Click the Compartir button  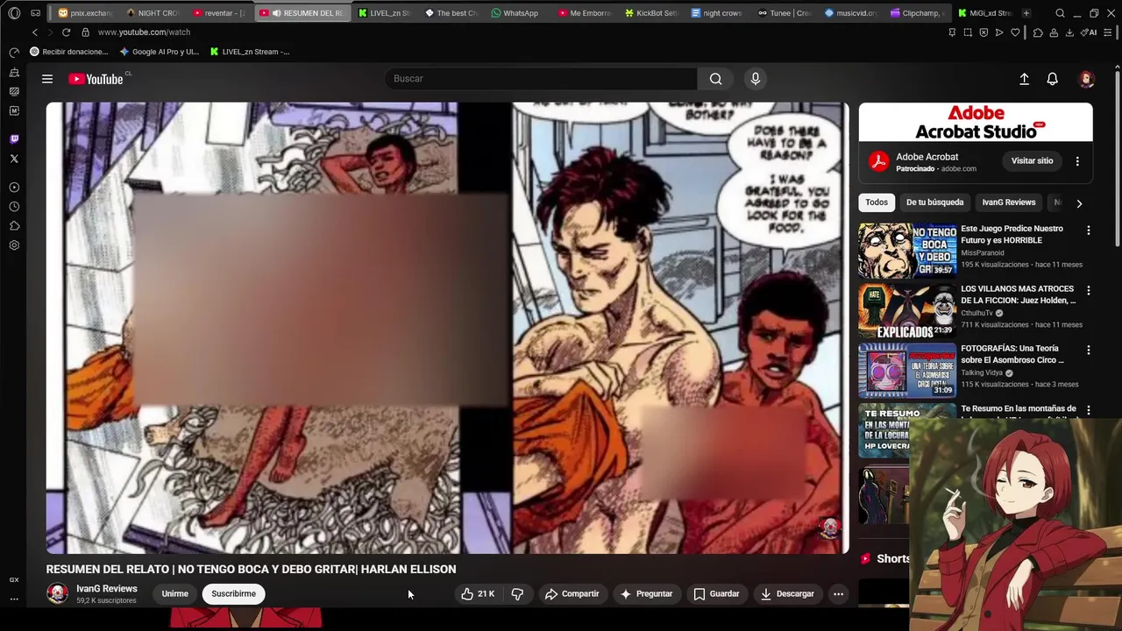click(572, 594)
